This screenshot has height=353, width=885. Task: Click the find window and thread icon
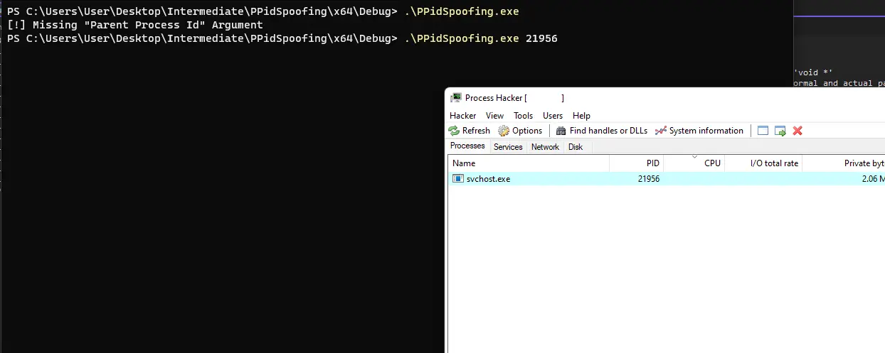(780, 131)
